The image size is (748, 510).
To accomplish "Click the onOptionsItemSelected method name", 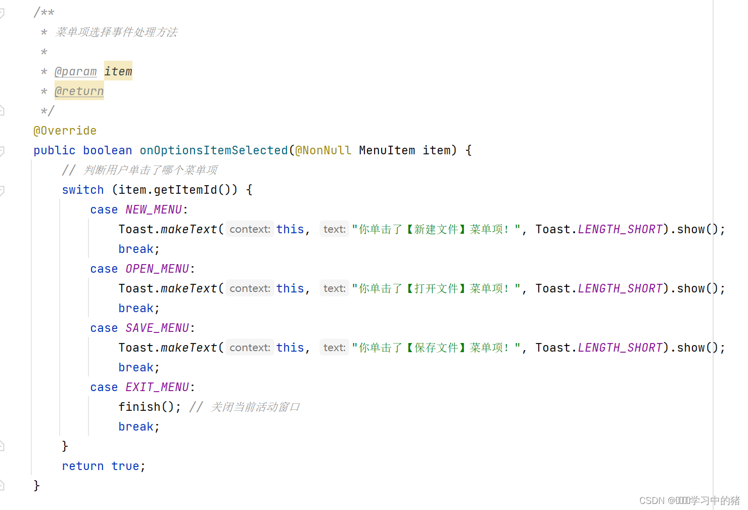I will pos(214,150).
